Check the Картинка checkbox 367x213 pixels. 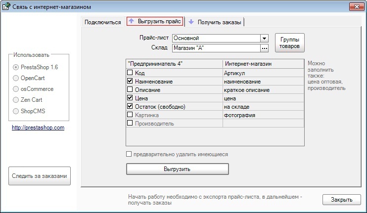pyautogui.click(x=130, y=115)
